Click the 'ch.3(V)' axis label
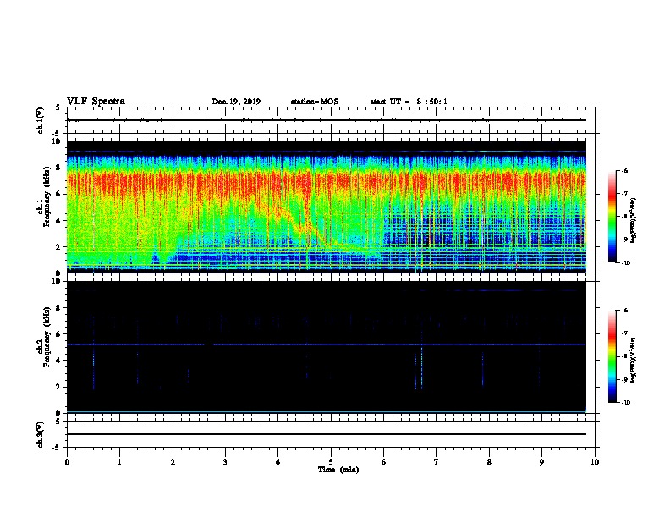The image size is (670, 518). coord(41,434)
